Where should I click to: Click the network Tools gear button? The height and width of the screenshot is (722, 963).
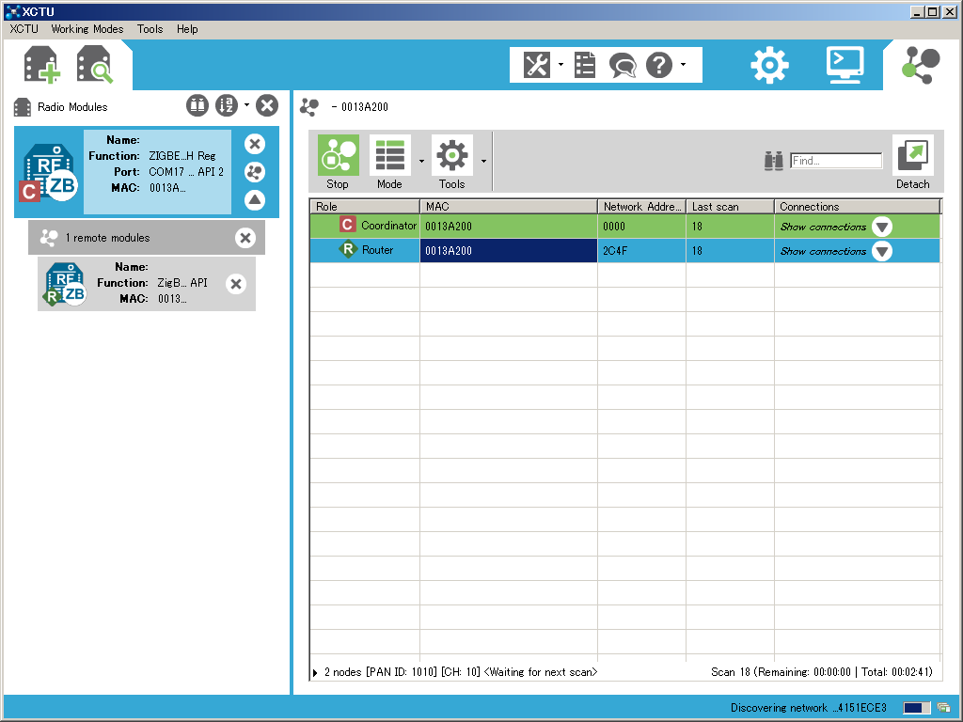(452, 163)
